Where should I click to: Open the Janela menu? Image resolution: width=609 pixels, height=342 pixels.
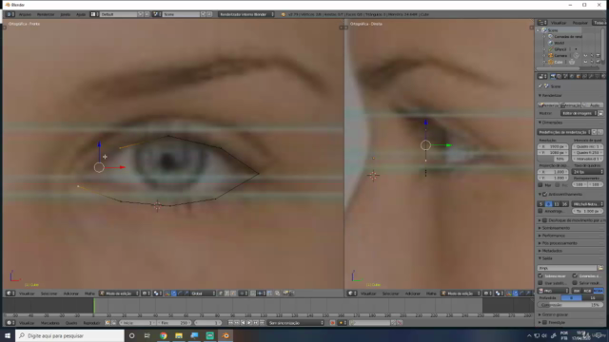click(x=66, y=14)
